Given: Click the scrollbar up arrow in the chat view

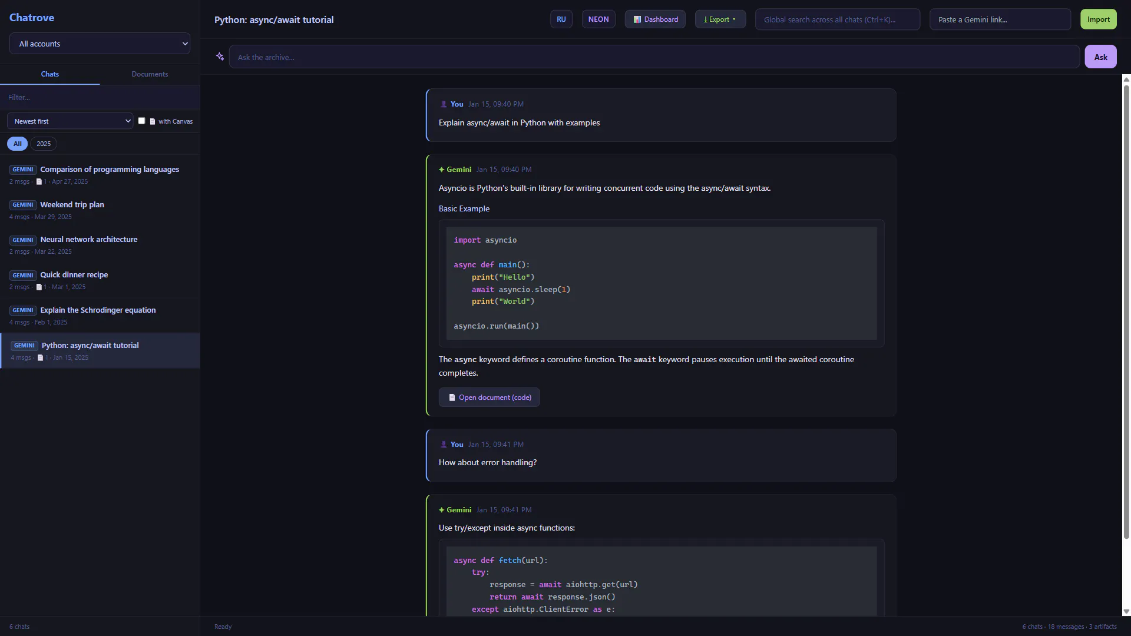Looking at the screenshot, I should point(1126,79).
